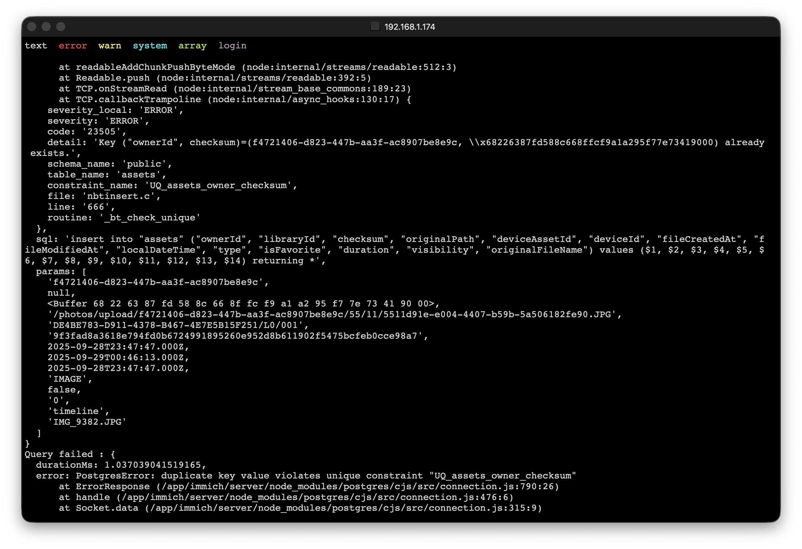The image size is (802, 549).
Task: Click the white 'text' label
Action: (36, 46)
